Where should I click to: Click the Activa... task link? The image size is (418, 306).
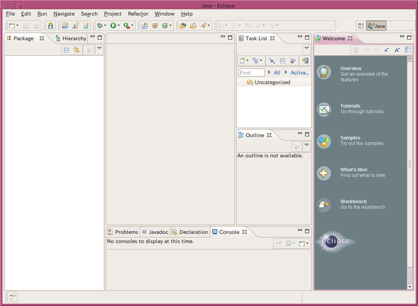(300, 73)
